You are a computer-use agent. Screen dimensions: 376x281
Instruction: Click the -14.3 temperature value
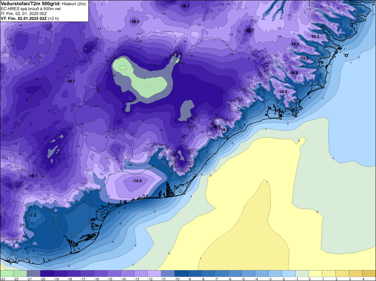[x=314, y=37]
